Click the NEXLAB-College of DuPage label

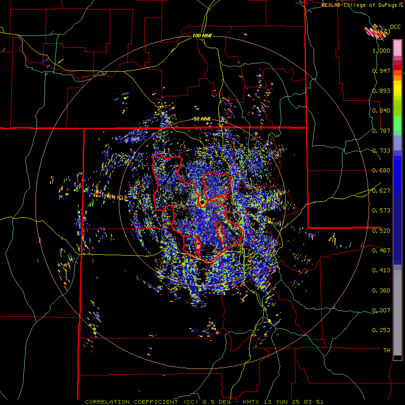point(360,5)
